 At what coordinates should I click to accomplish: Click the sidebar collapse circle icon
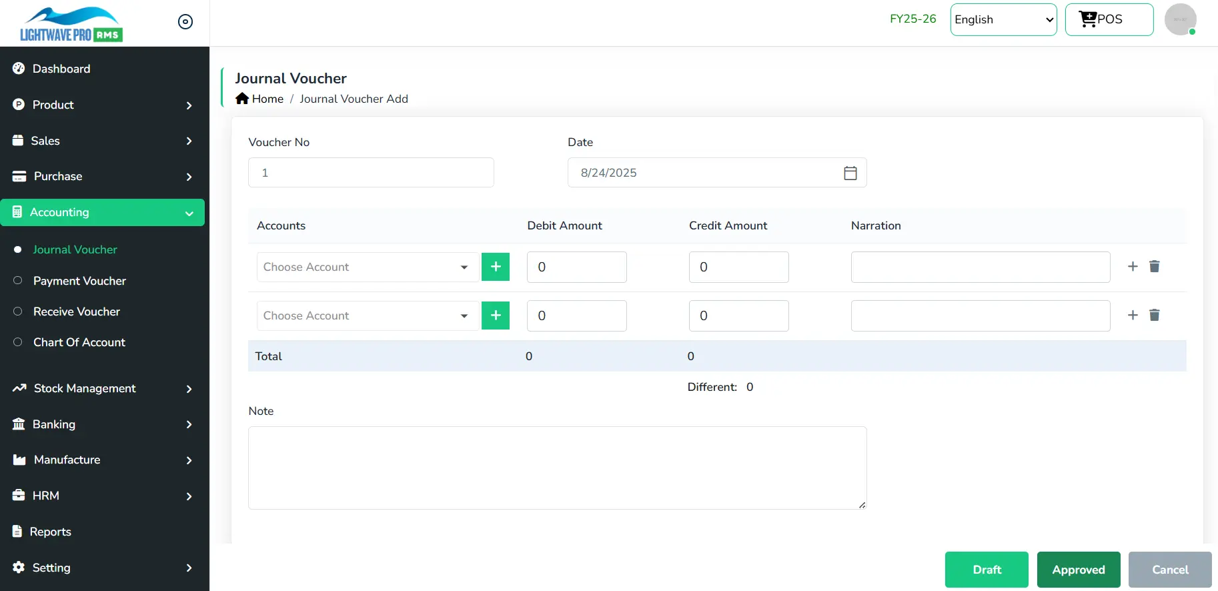click(x=185, y=22)
